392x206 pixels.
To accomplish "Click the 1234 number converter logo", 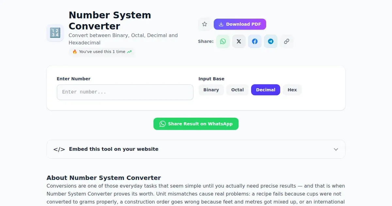I will coord(55,33).
